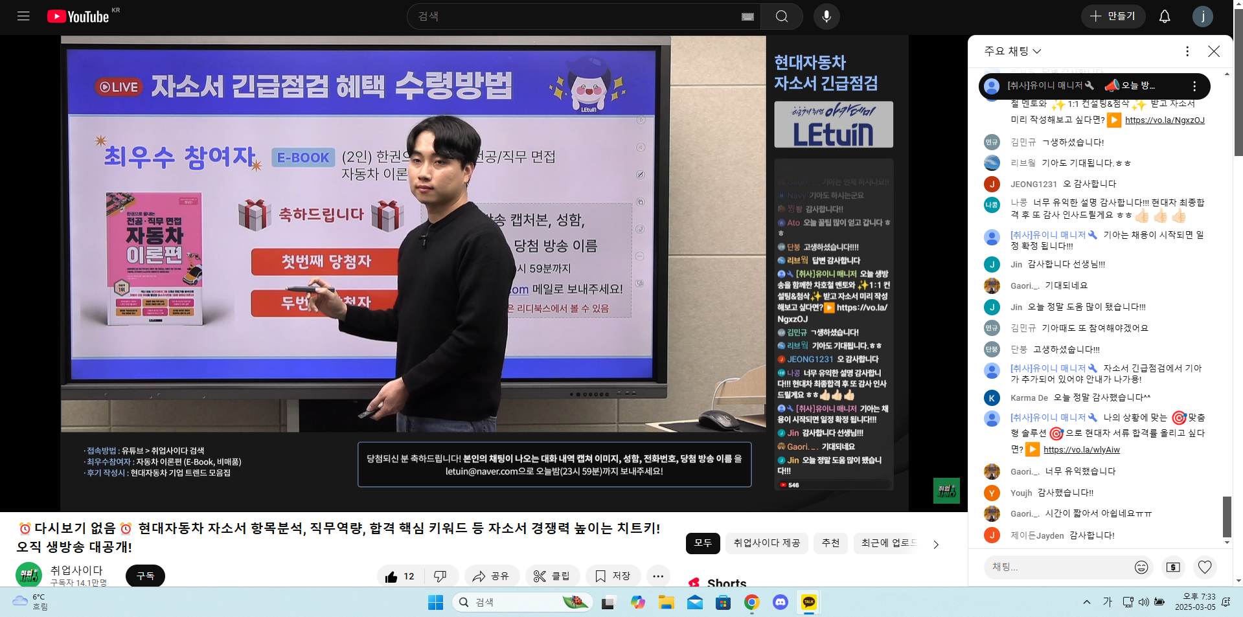Open Microsoft Store on taskbar
Image resolution: width=1243 pixels, height=617 pixels.
(x=723, y=602)
